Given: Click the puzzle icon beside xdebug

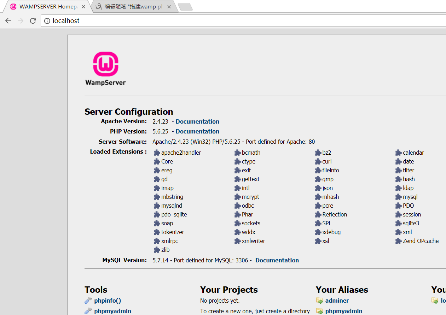Looking at the screenshot, I should (x=318, y=232).
